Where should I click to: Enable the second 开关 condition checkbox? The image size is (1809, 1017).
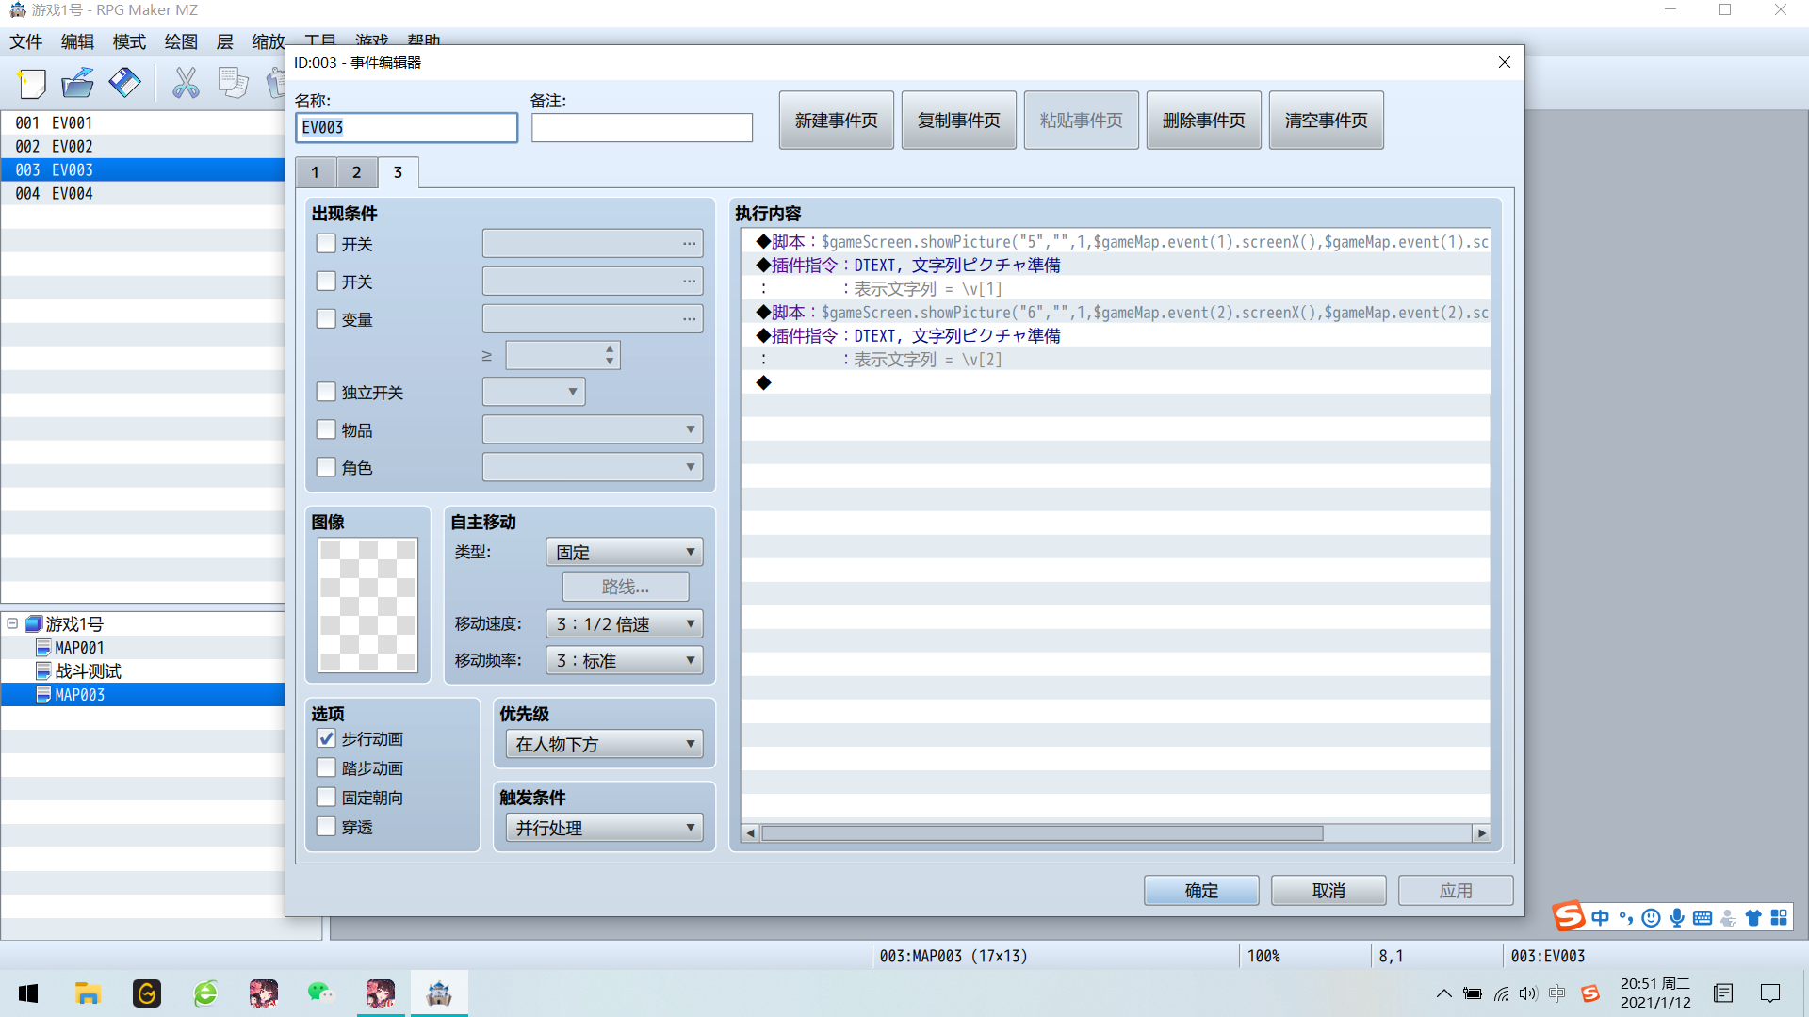click(326, 281)
